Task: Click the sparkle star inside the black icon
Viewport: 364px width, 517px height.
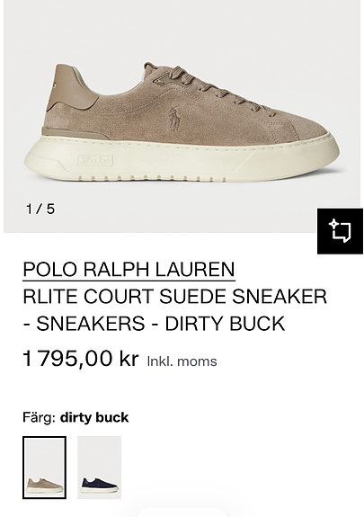Action: [x=333, y=224]
